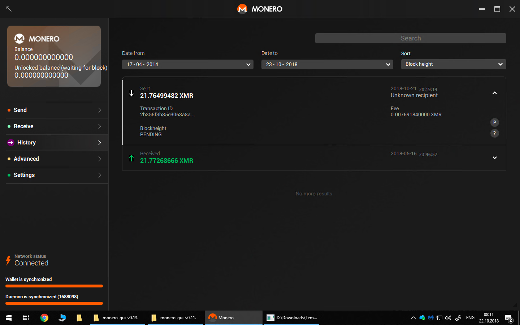Image resolution: width=520 pixels, height=325 pixels.
Task: Click the back arrow in the title bar
Action: tap(9, 9)
